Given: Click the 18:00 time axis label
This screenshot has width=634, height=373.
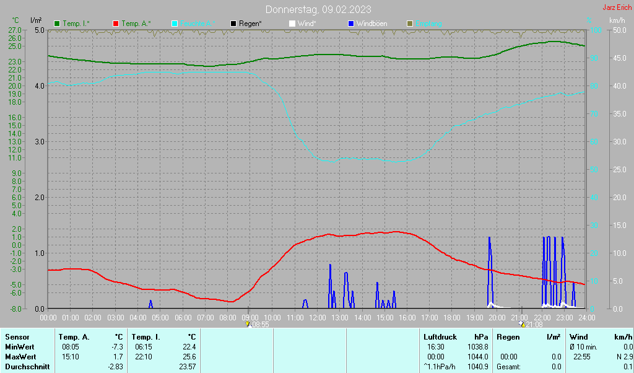Looking at the screenshot, I should (452, 318).
